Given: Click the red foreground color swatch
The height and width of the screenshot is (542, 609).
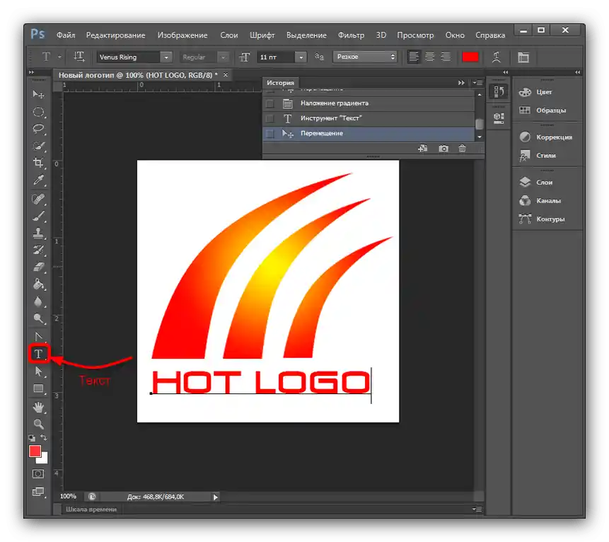Looking at the screenshot, I should pos(34,451).
